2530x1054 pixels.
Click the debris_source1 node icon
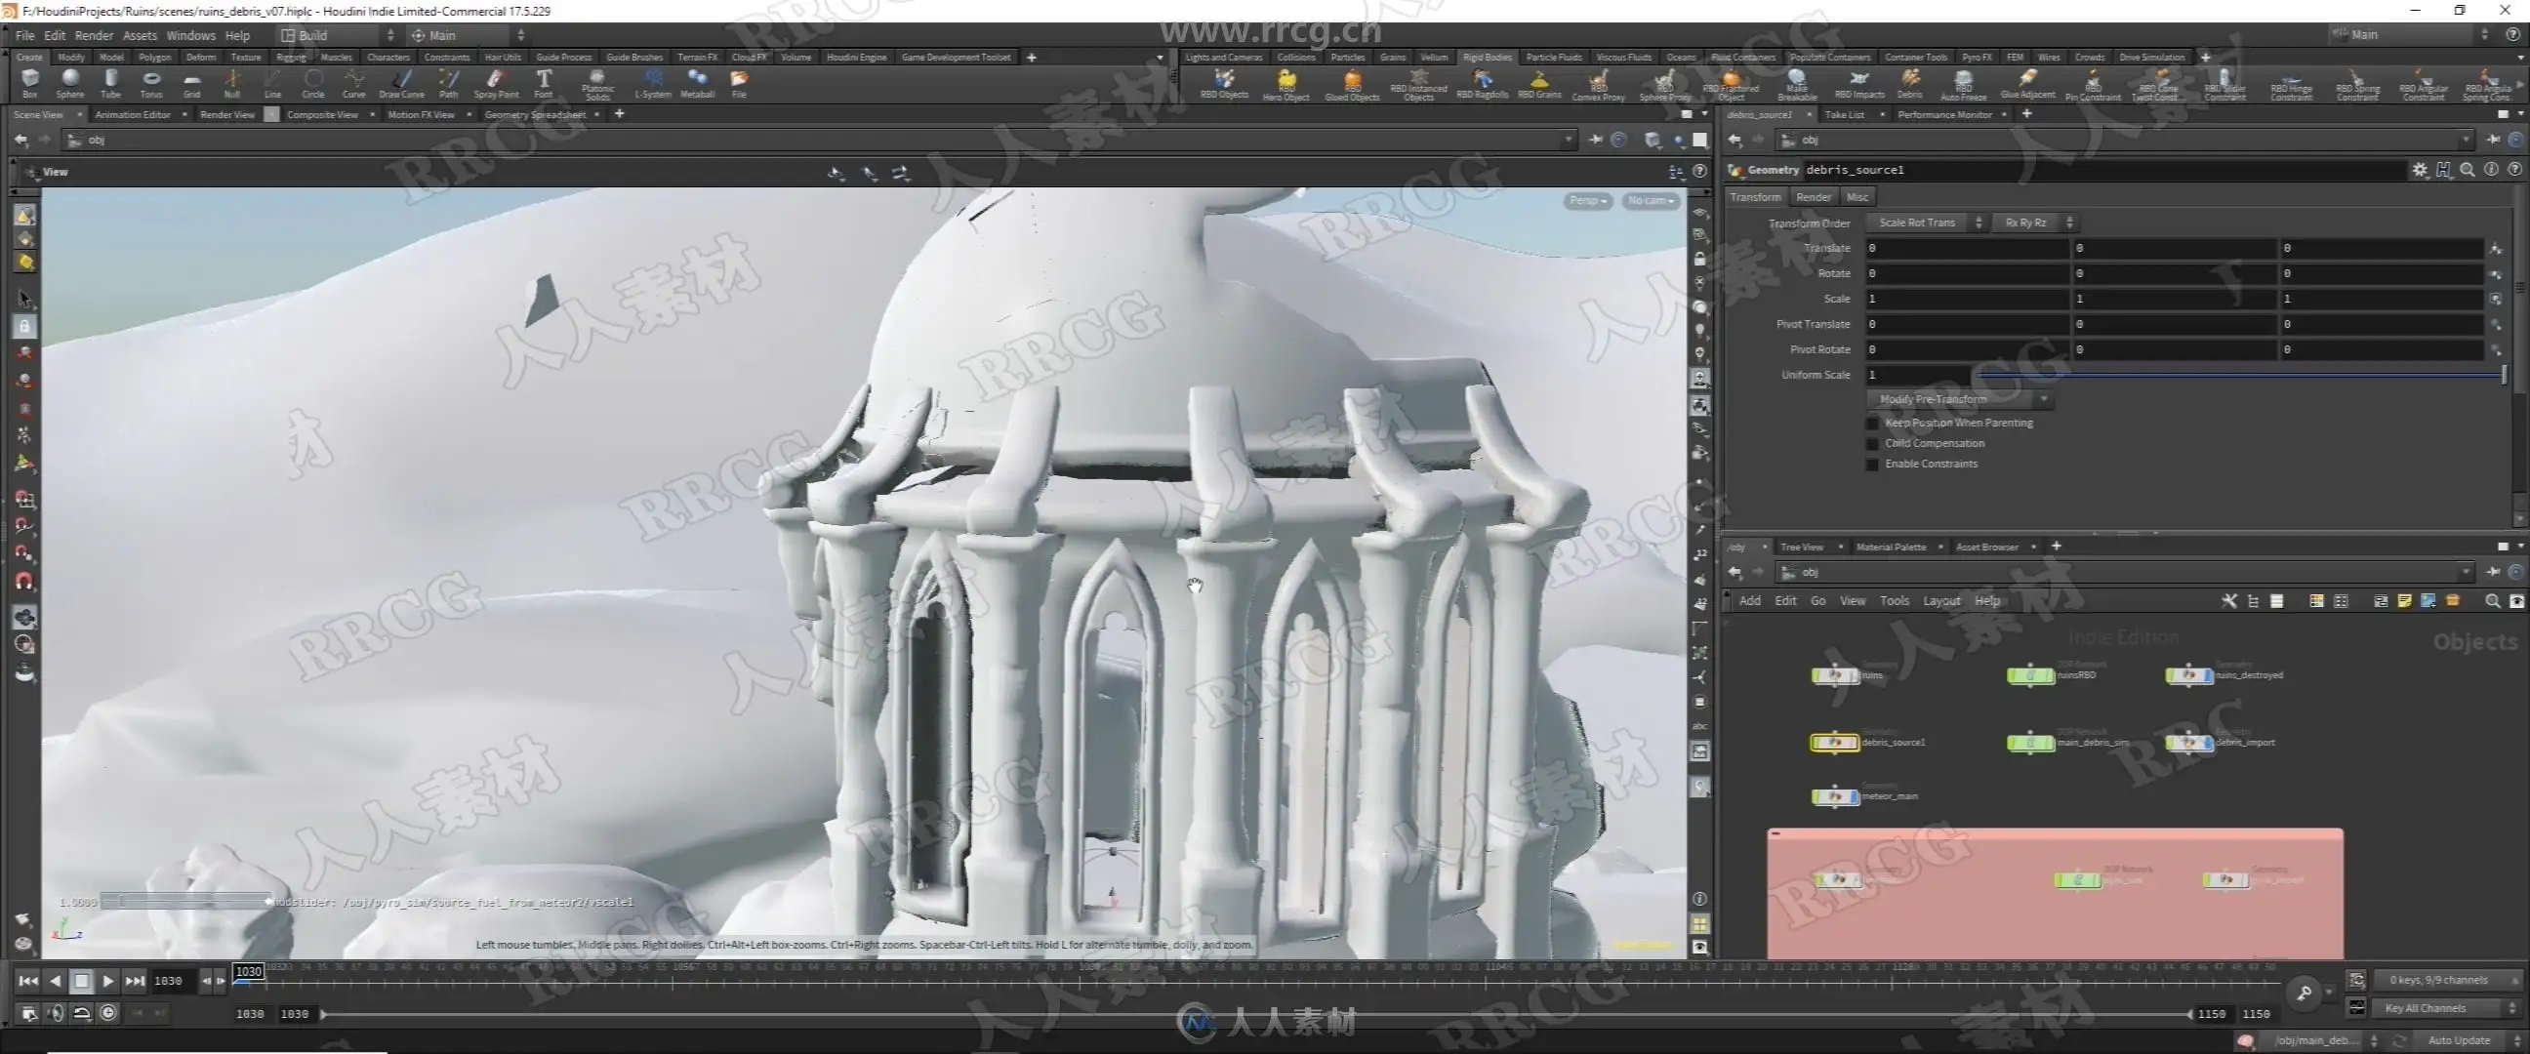pos(1834,743)
